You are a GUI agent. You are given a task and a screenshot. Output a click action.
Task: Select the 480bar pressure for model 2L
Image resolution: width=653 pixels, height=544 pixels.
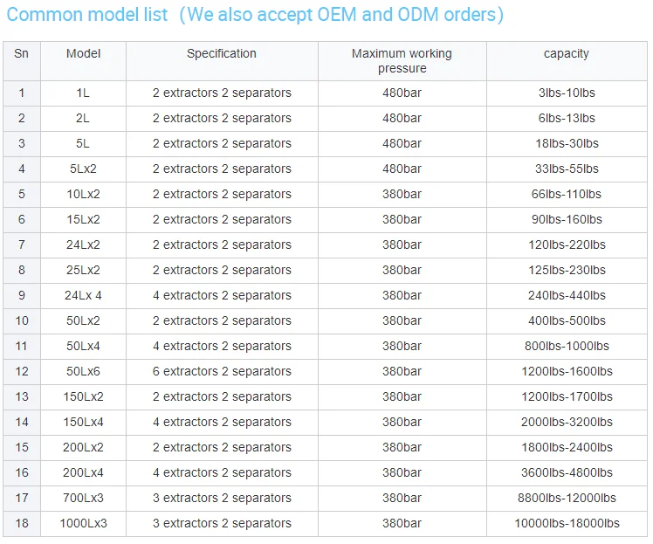(402, 118)
